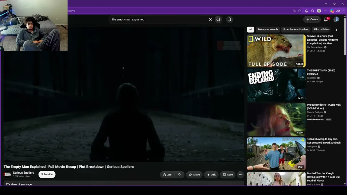Visit the Serious Spoilers channel name link

tap(24, 173)
